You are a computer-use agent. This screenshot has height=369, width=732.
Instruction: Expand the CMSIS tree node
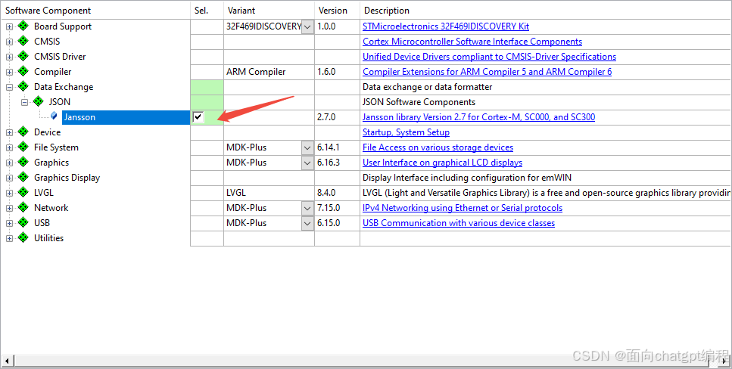pos(9,42)
